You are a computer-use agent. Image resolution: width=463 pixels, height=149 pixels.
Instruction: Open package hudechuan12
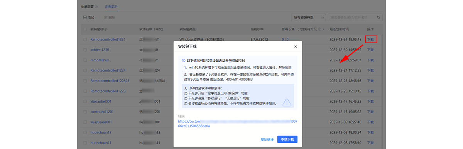pyautogui.click(x=101, y=132)
